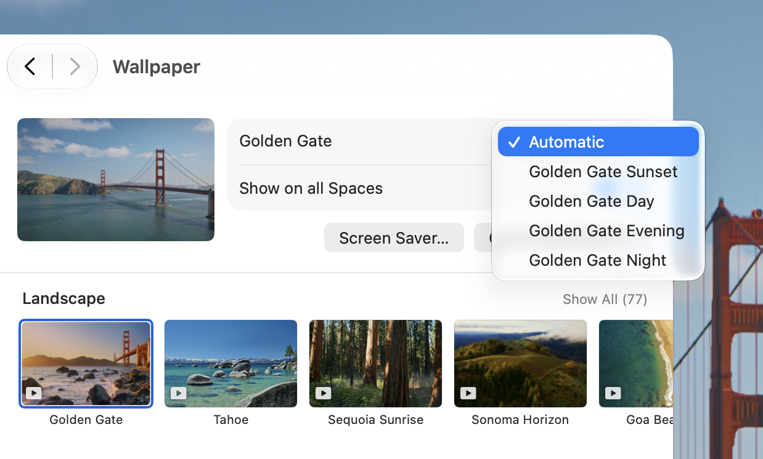Select the Goa Beaches wallpaper thumbnail
Viewport: 763px width, 459px height.
(635, 364)
